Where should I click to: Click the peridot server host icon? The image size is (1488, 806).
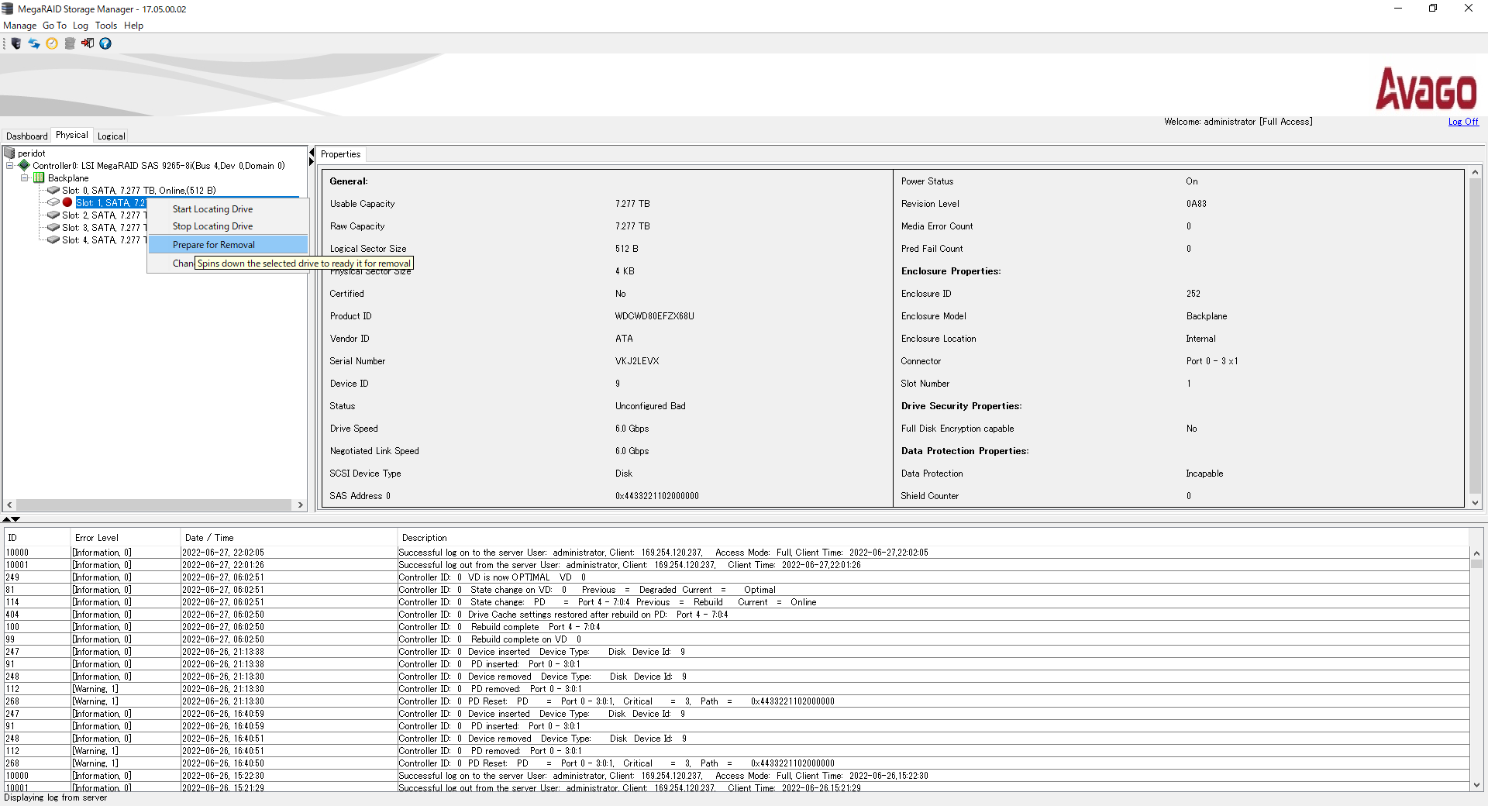click(x=10, y=153)
